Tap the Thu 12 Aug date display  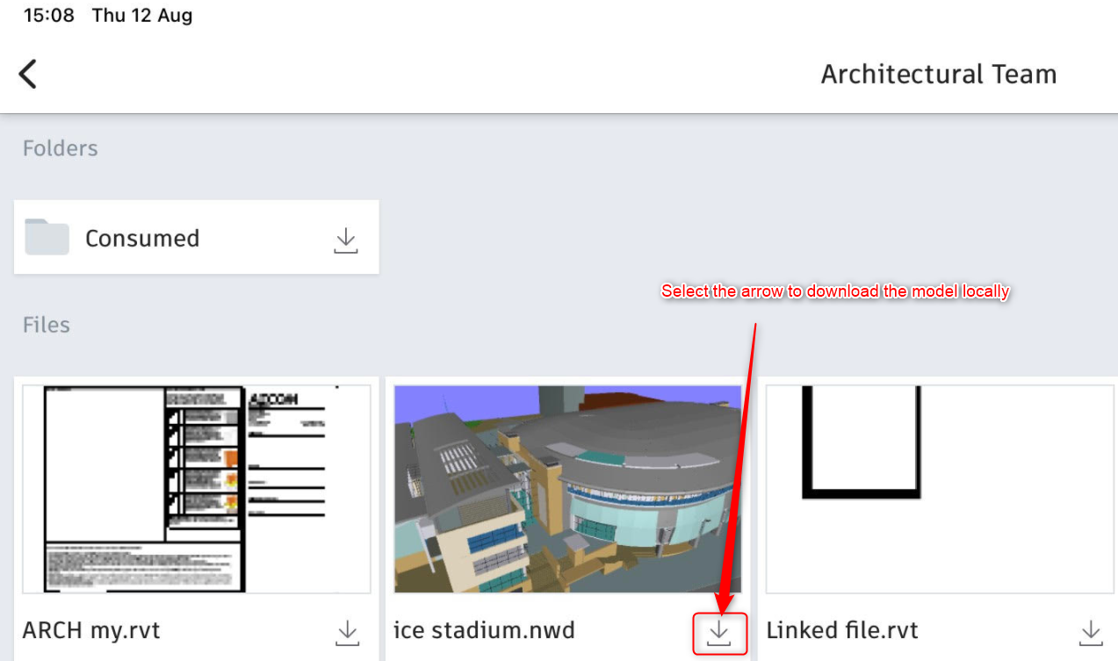tap(141, 14)
